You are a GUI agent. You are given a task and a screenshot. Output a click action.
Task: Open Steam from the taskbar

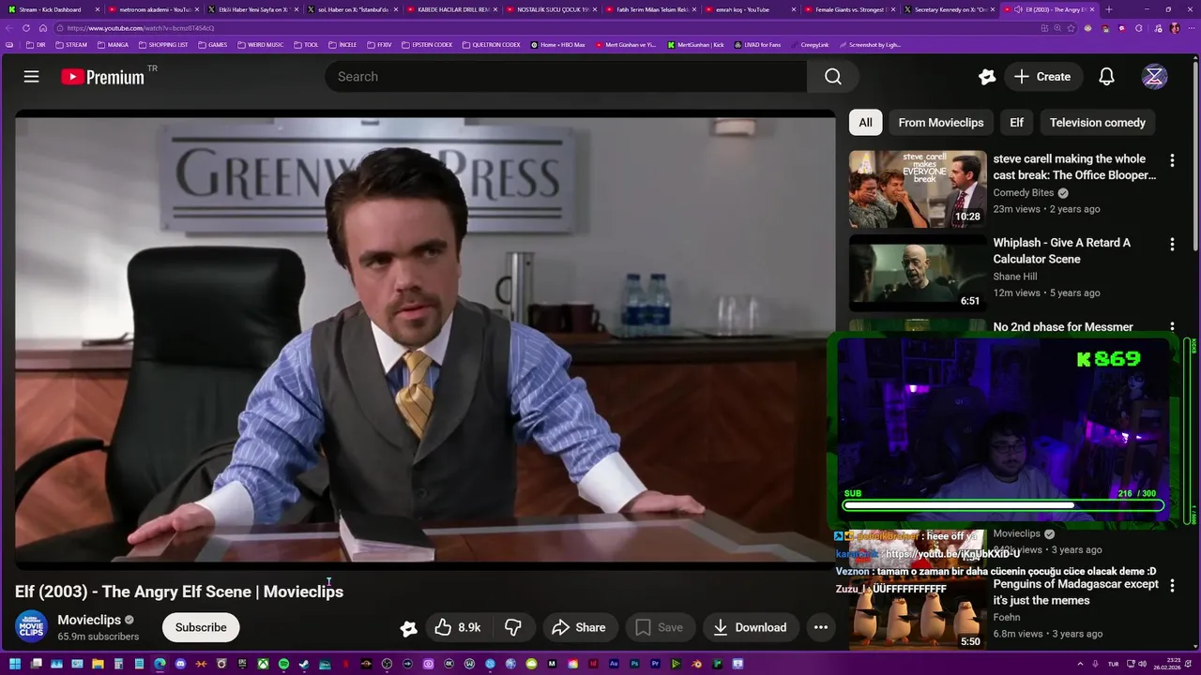pos(304,664)
